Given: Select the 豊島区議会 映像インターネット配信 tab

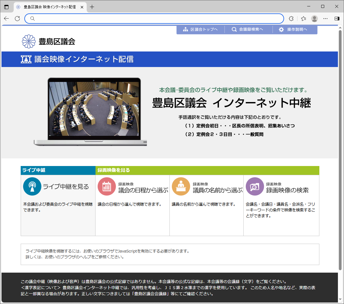Looking at the screenshot, I should coord(49,7).
